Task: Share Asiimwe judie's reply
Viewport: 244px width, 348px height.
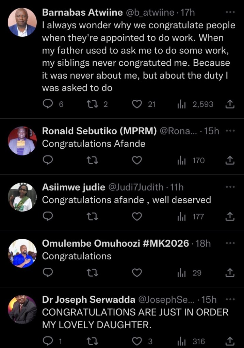Action: click(230, 216)
